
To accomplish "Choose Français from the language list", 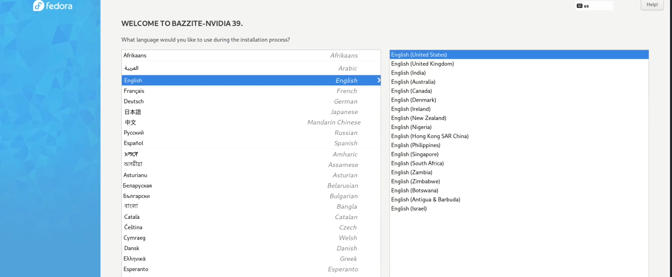I will [251, 91].
